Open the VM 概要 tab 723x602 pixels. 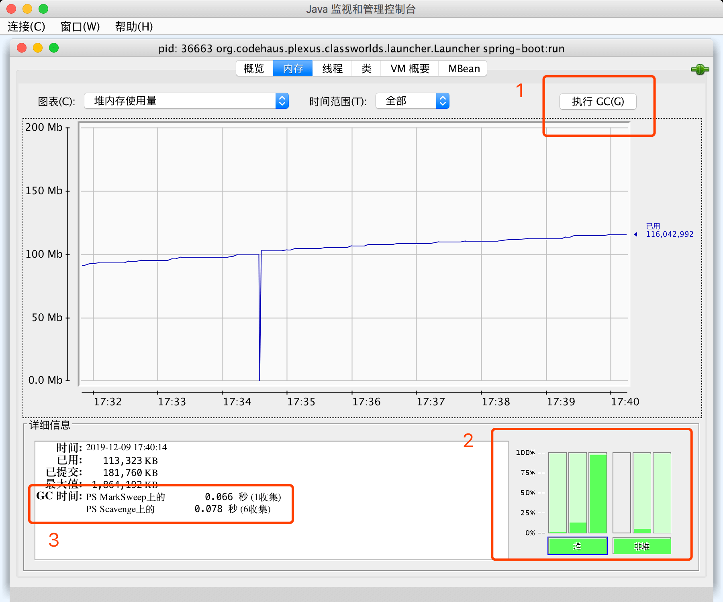(410, 69)
